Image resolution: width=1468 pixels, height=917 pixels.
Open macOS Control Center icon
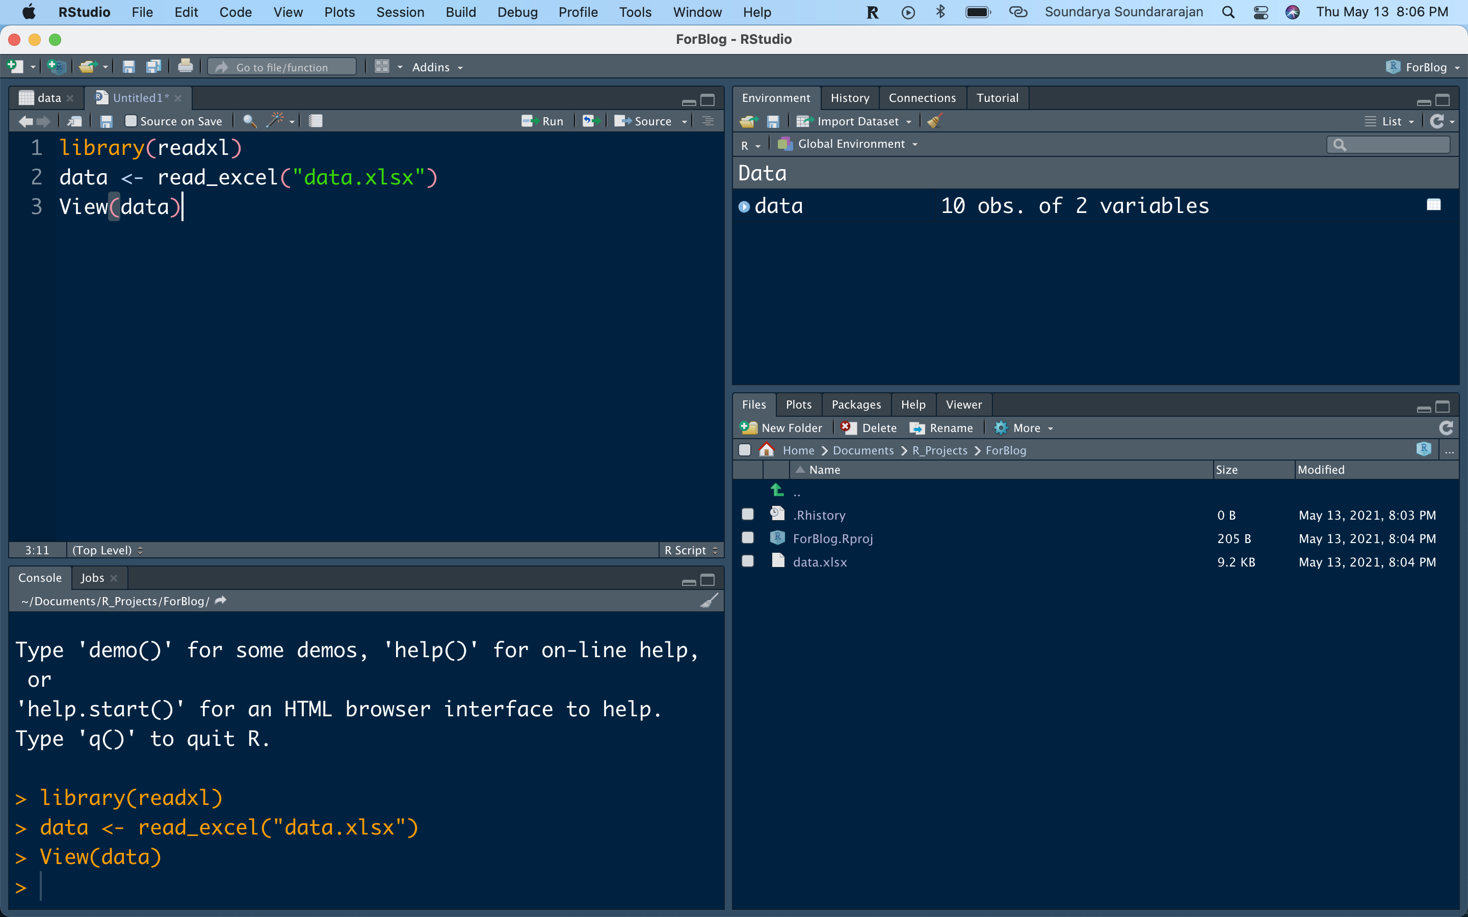coord(1261,12)
